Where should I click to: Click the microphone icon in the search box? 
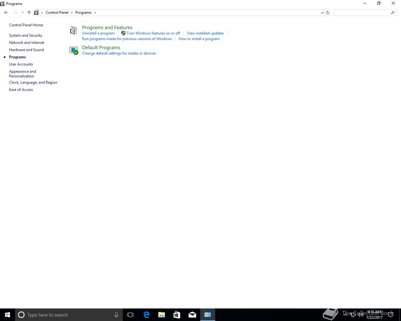(x=116, y=315)
